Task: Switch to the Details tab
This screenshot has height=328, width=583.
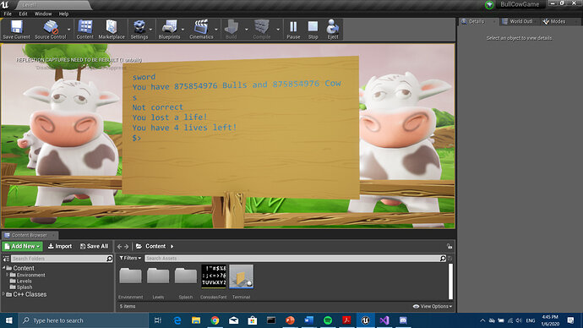Action: (477, 22)
